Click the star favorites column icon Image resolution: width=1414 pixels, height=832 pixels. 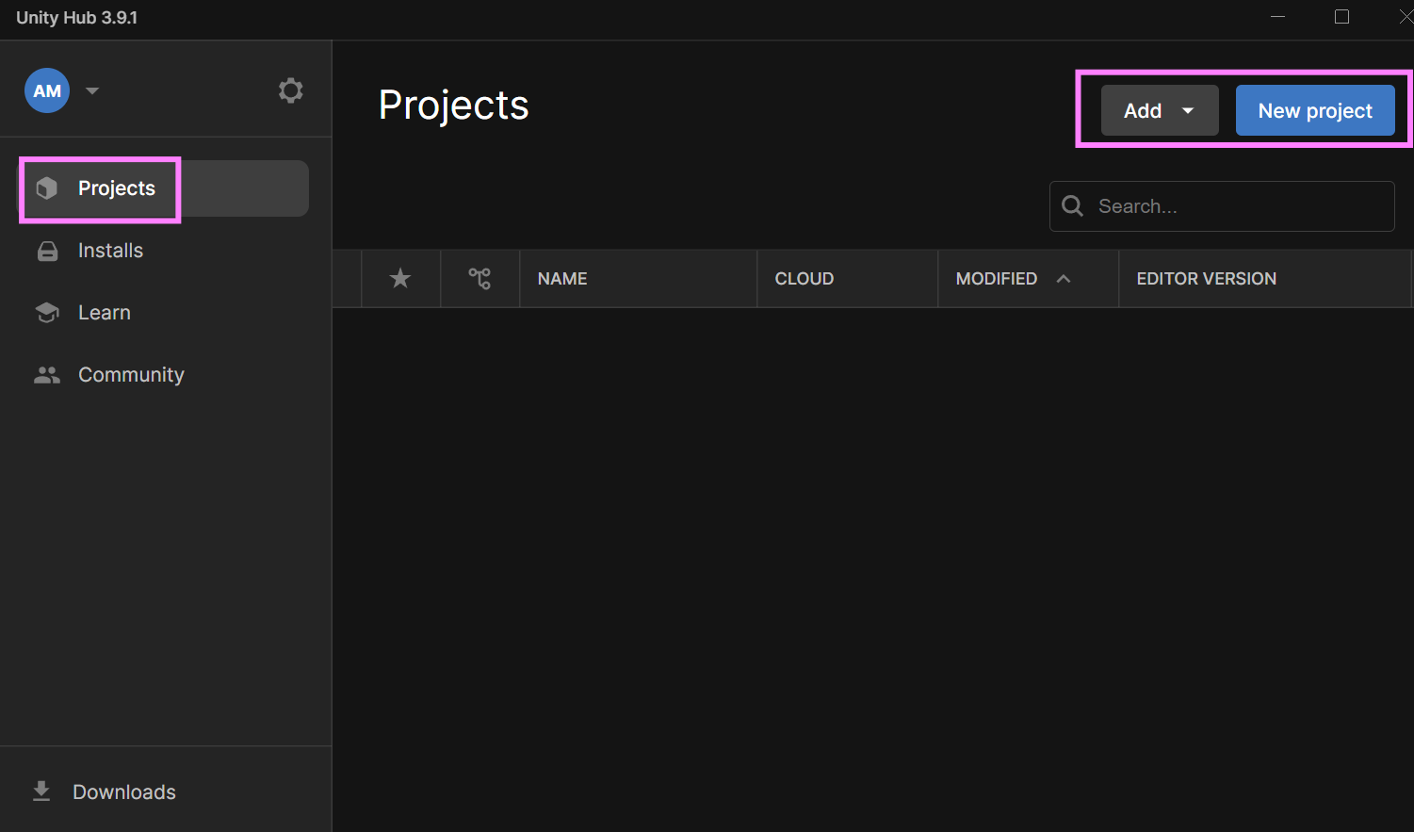(400, 278)
